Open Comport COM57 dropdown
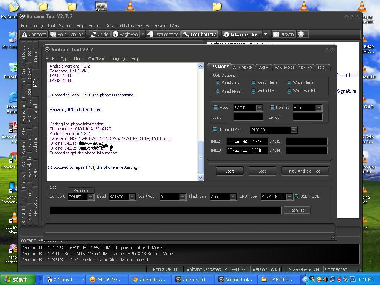 coord(91,197)
